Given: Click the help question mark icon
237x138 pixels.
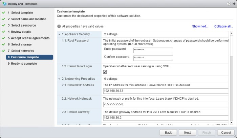Looking at the screenshot, I should click(228, 3).
